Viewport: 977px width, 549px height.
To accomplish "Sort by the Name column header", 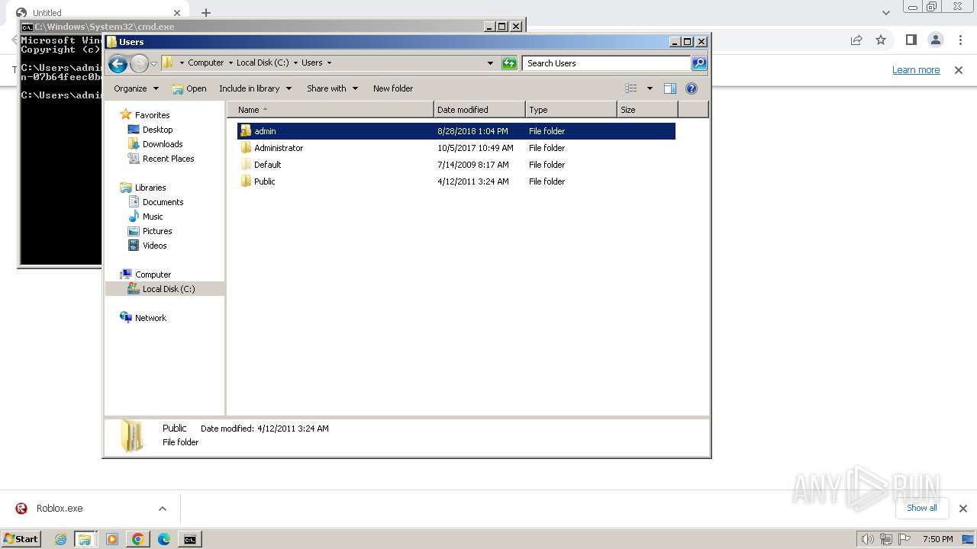I will pos(330,110).
